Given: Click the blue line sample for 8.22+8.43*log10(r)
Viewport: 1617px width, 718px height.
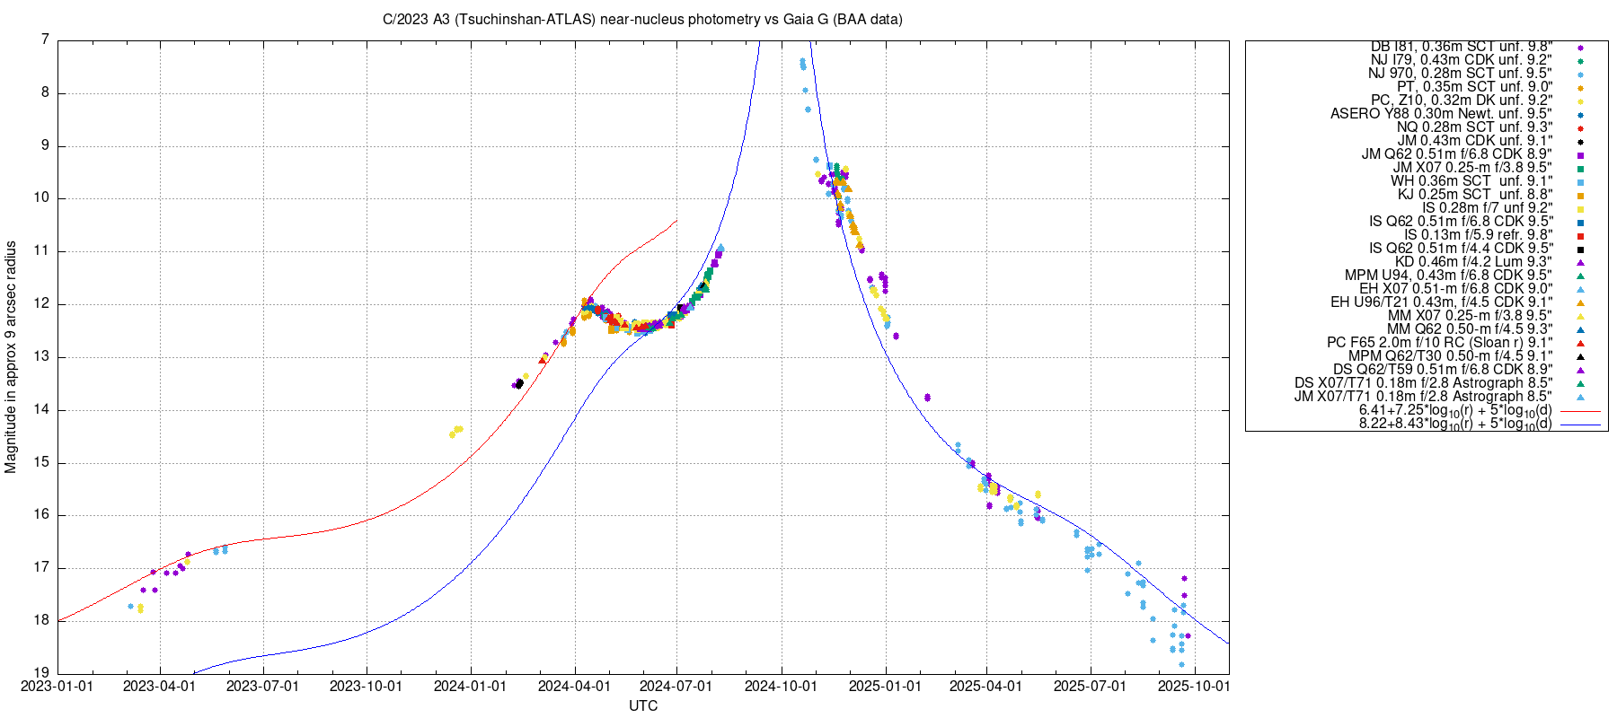Looking at the screenshot, I should coord(1580,425).
